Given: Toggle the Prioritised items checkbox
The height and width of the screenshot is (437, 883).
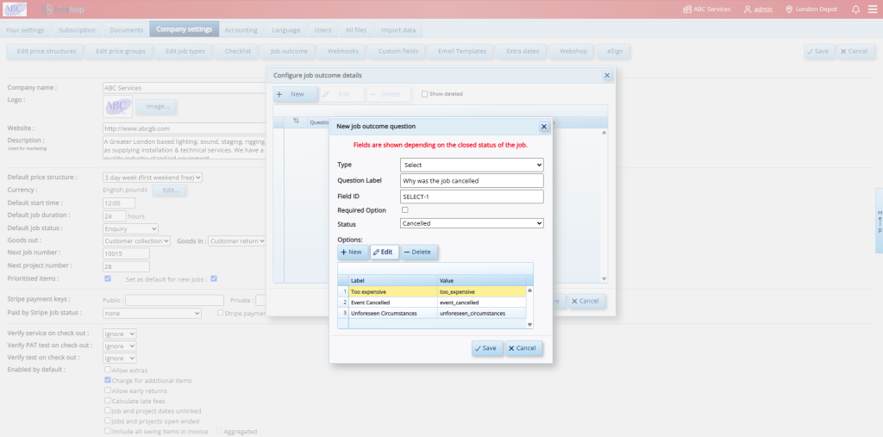Looking at the screenshot, I should coord(108,278).
